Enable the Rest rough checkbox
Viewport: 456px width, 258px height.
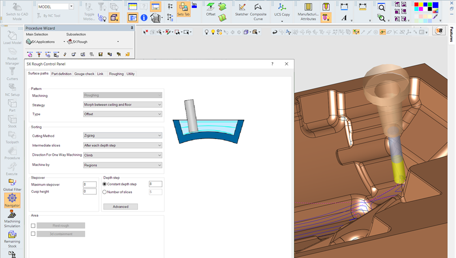(33, 226)
